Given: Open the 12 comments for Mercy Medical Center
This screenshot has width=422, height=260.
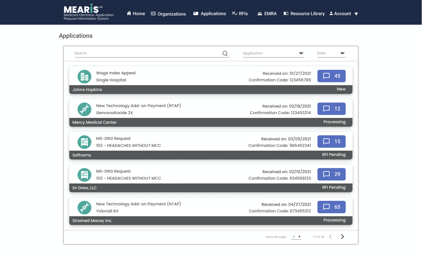Looking at the screenshot, I should [x=331, y=109].
